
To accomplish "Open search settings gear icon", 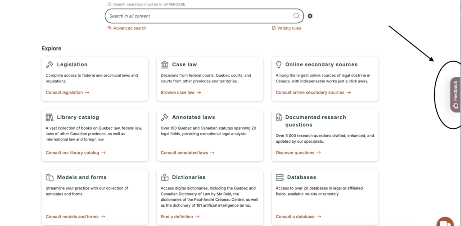I will click(x=310, y=16).
